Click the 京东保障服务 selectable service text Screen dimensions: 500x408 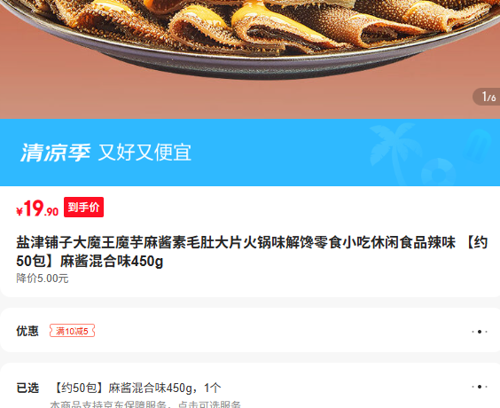tap(145, 404)
